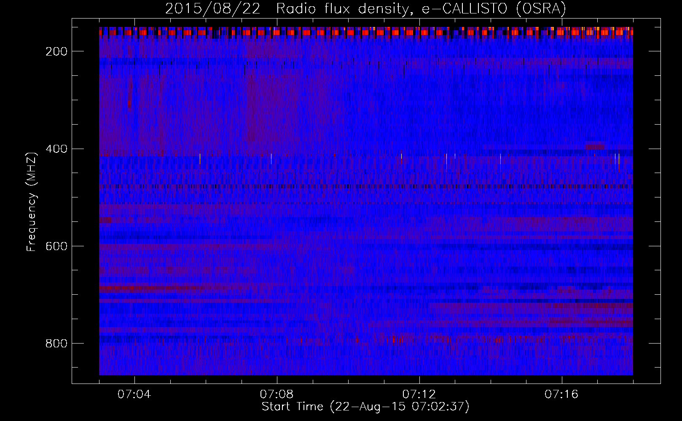682x421 pixels.
Task: Click the '07:08' time tick label
Action: coord(277,394)
